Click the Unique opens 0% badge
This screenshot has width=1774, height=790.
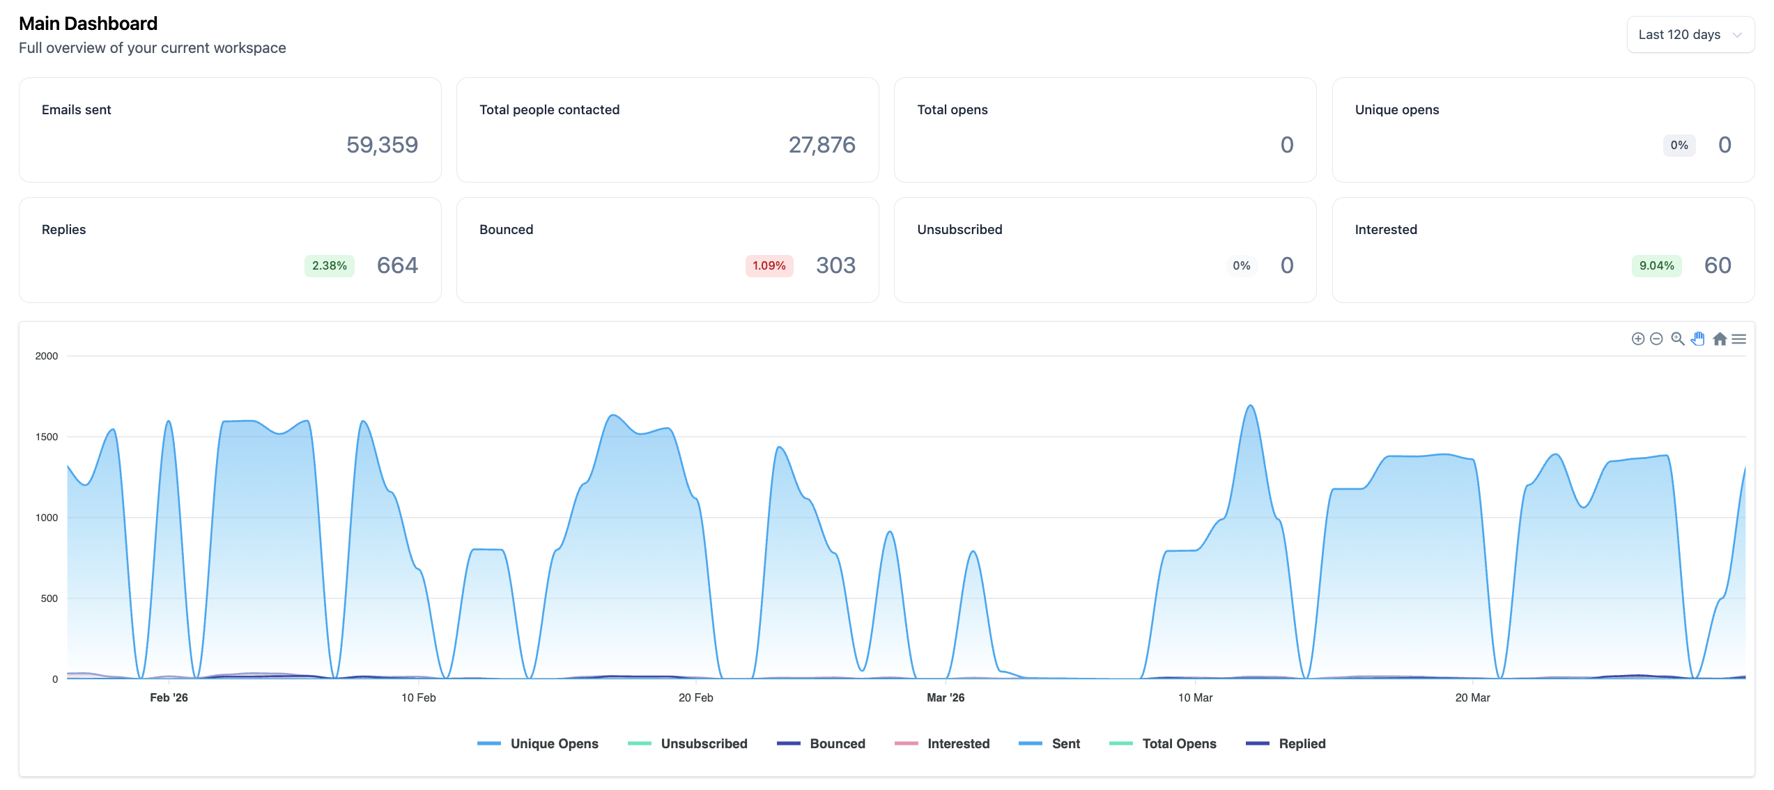(1679, 145)
